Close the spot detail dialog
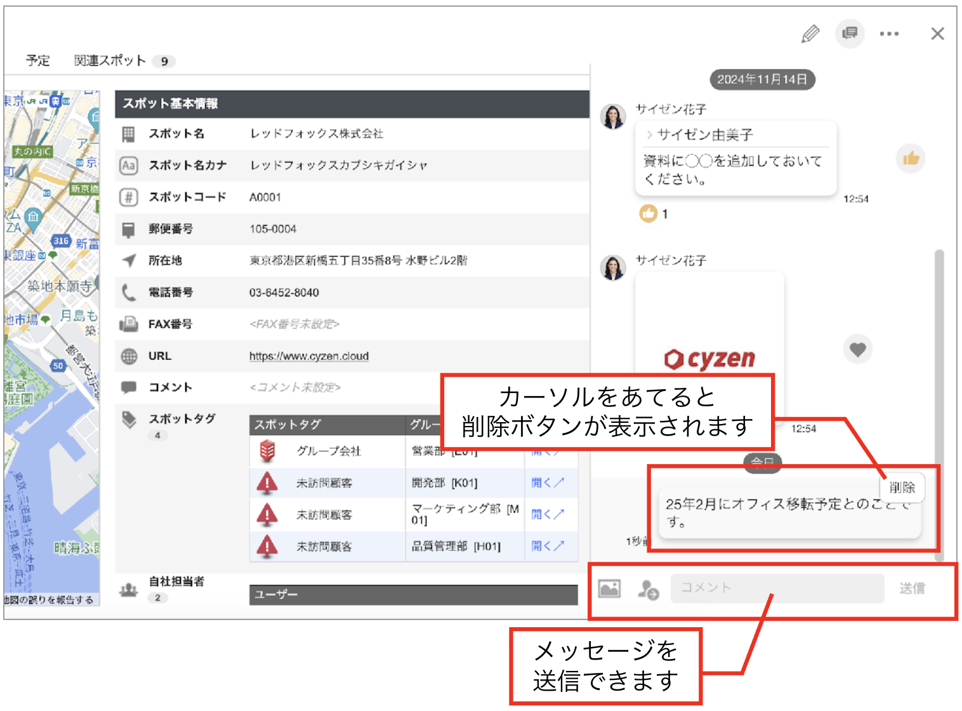The width and height of the screenshot is (962, 711). (x=937, y=34)
